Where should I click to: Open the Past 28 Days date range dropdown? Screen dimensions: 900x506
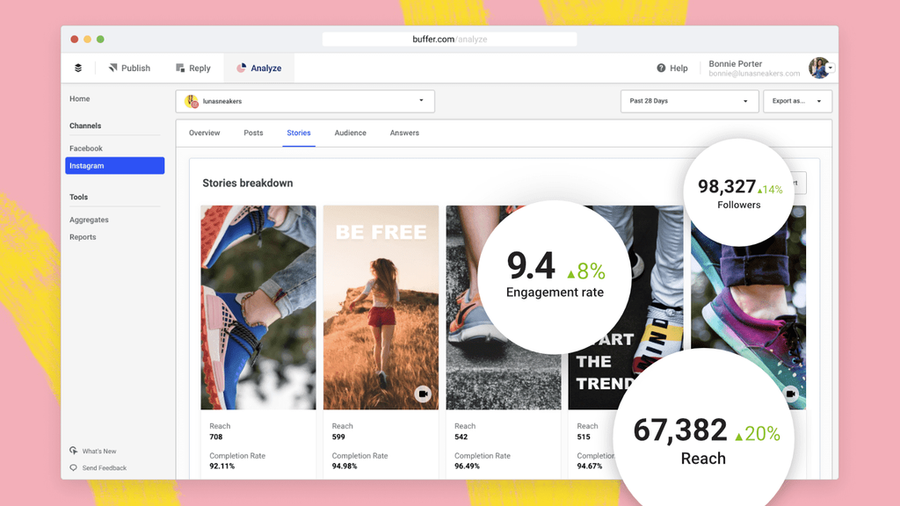click(689, 101)
